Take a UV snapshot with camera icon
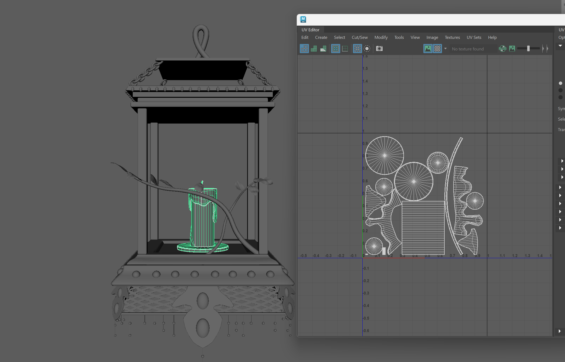 click(x=379, y=49)
